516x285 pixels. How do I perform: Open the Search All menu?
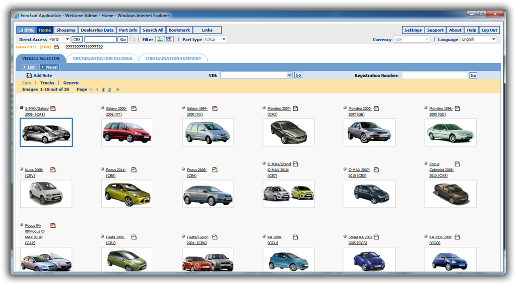(153, 30)
